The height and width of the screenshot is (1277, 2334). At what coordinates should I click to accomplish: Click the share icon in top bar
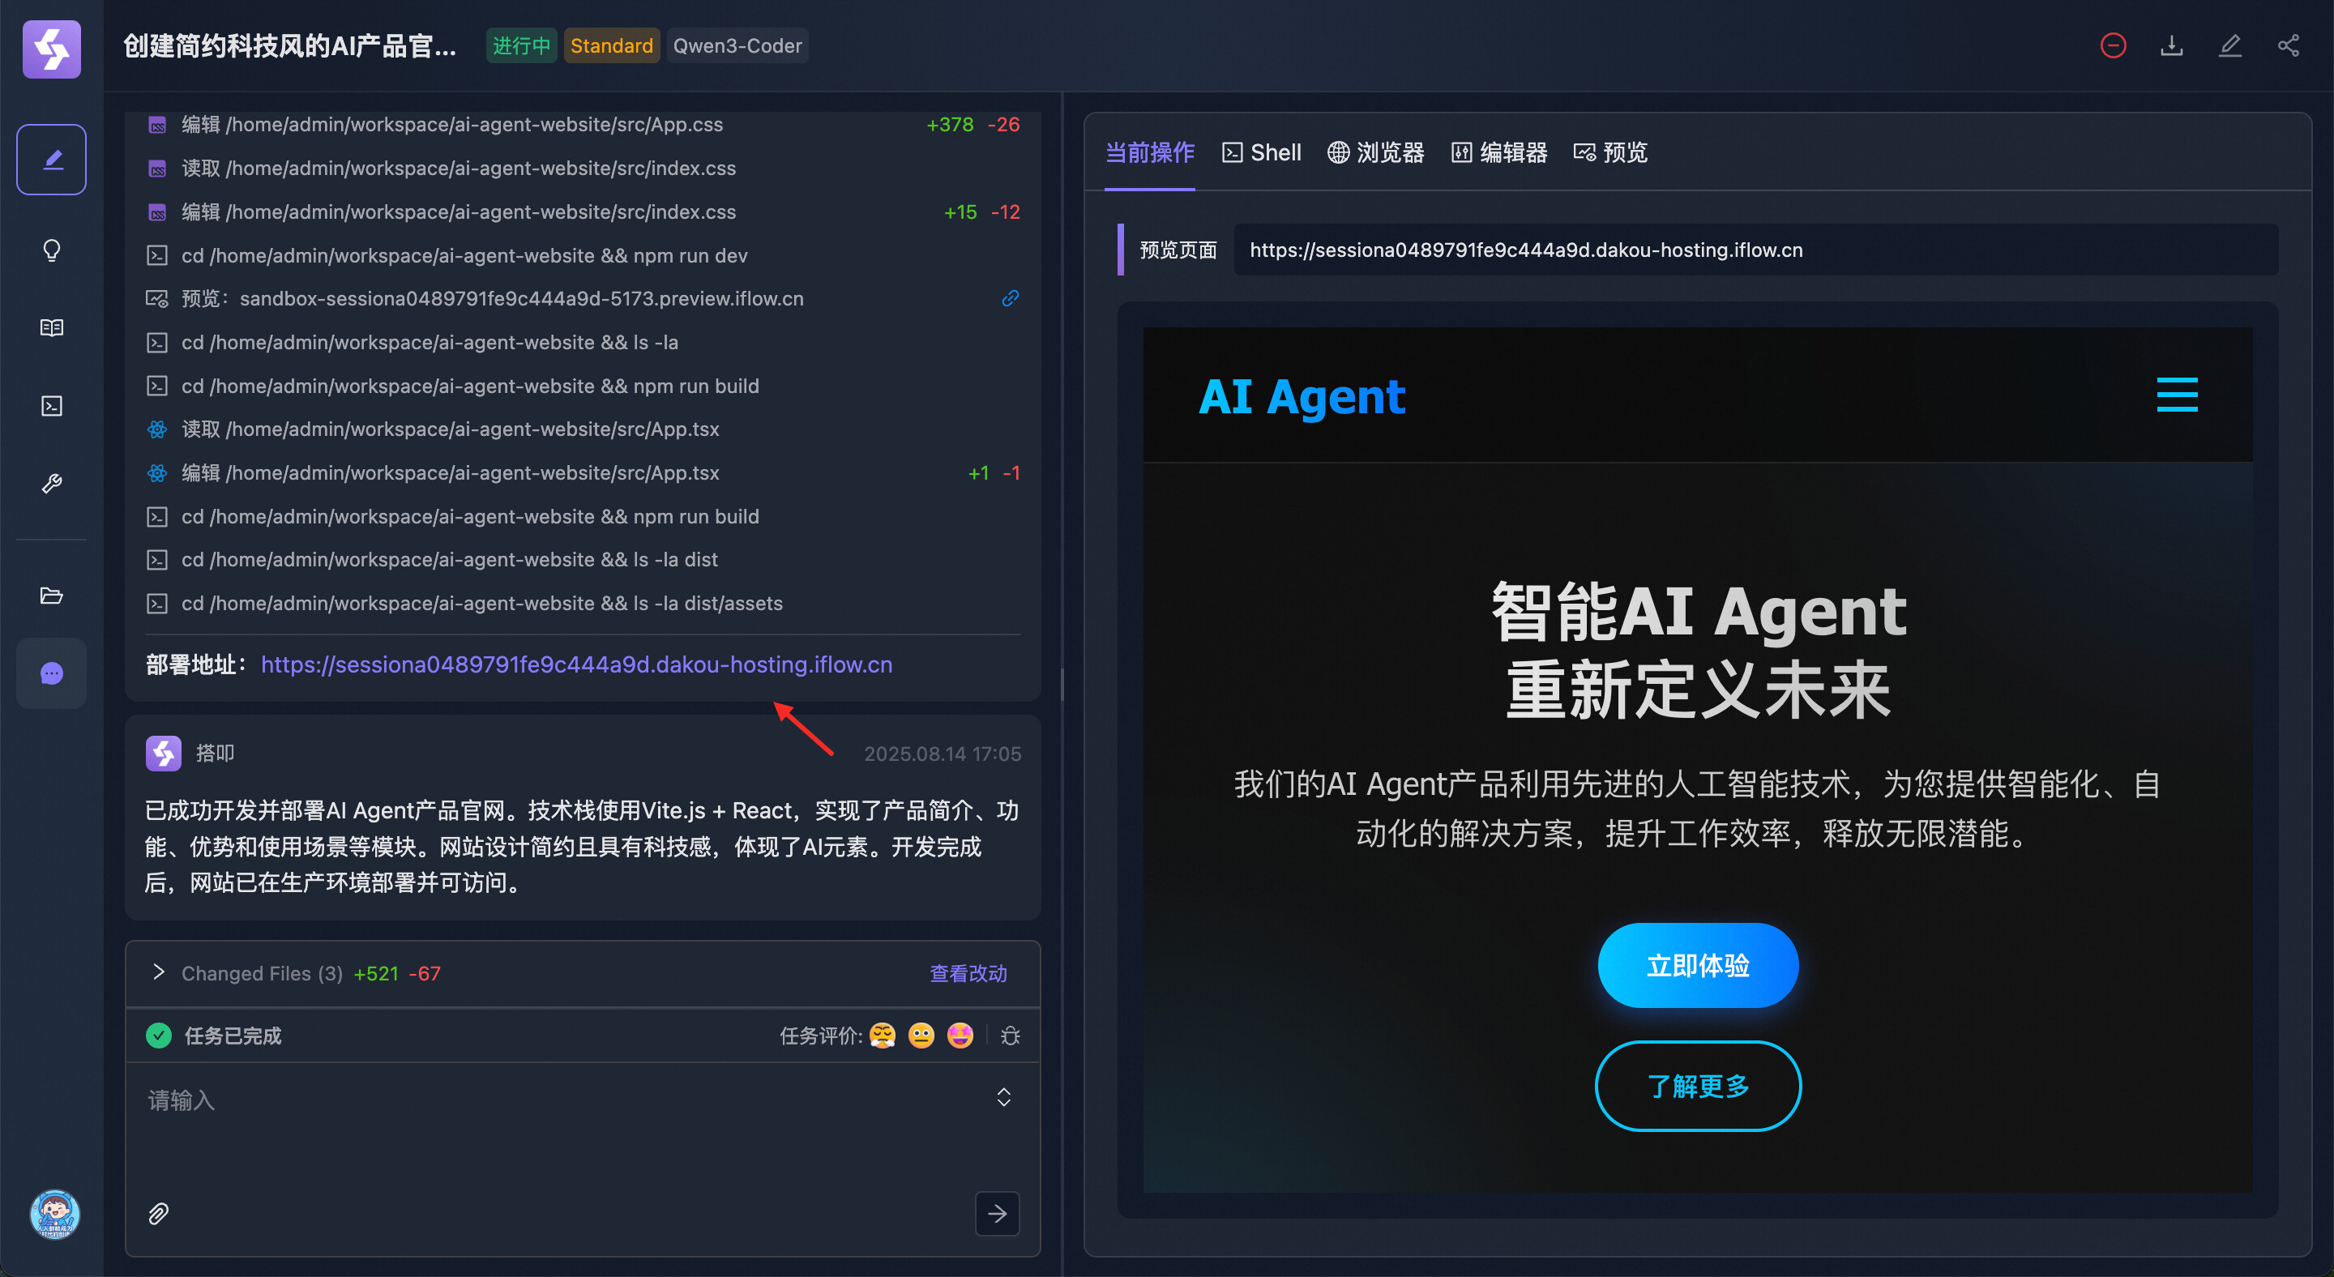click(2289, 45)
